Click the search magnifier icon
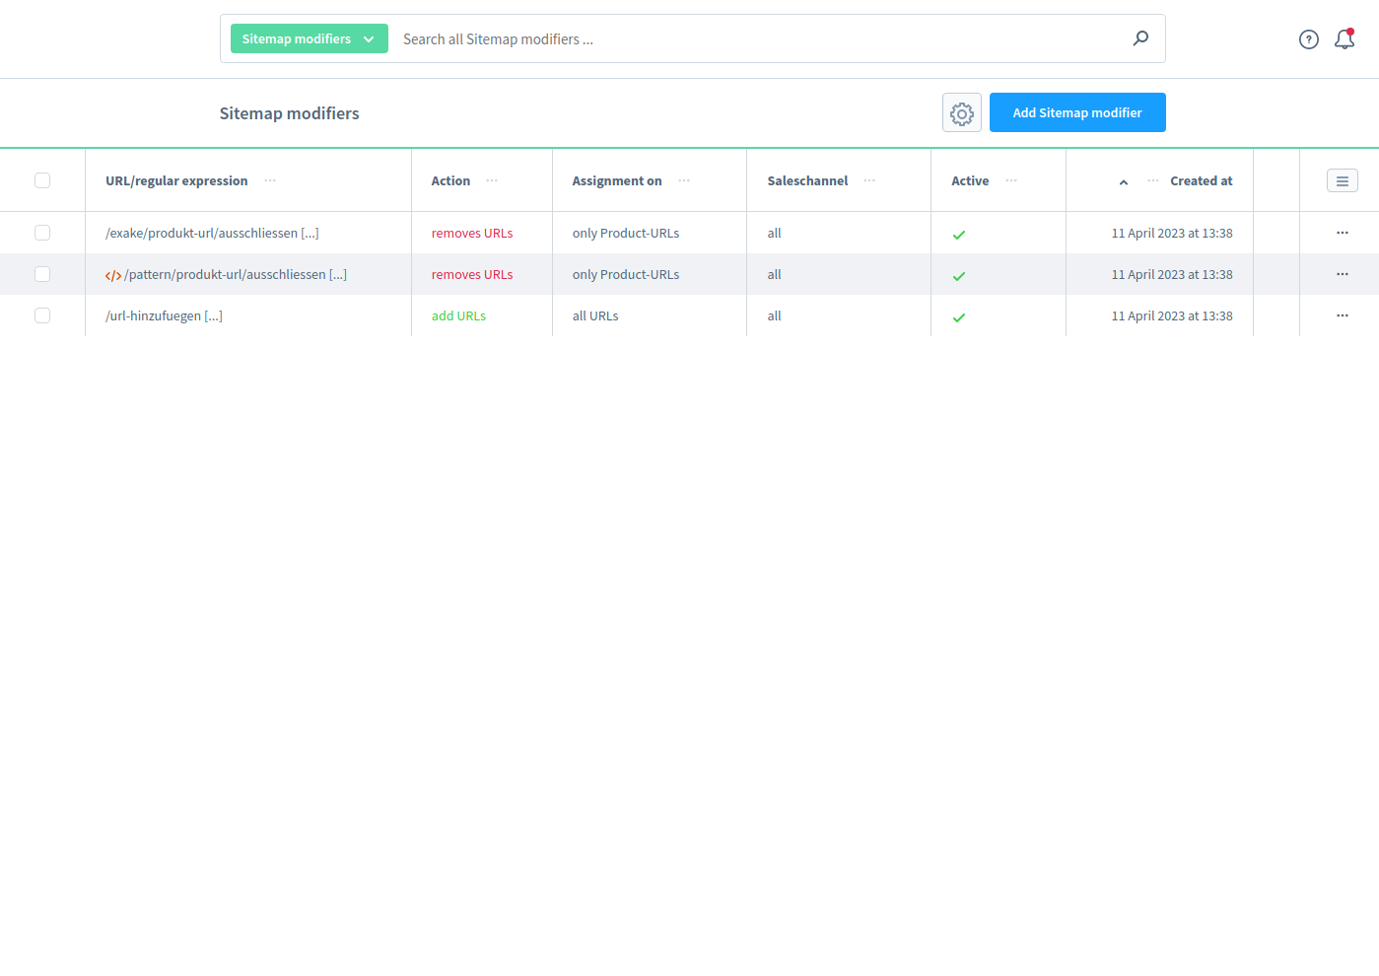The image size is (1379, 976). tap(1140, 38)
